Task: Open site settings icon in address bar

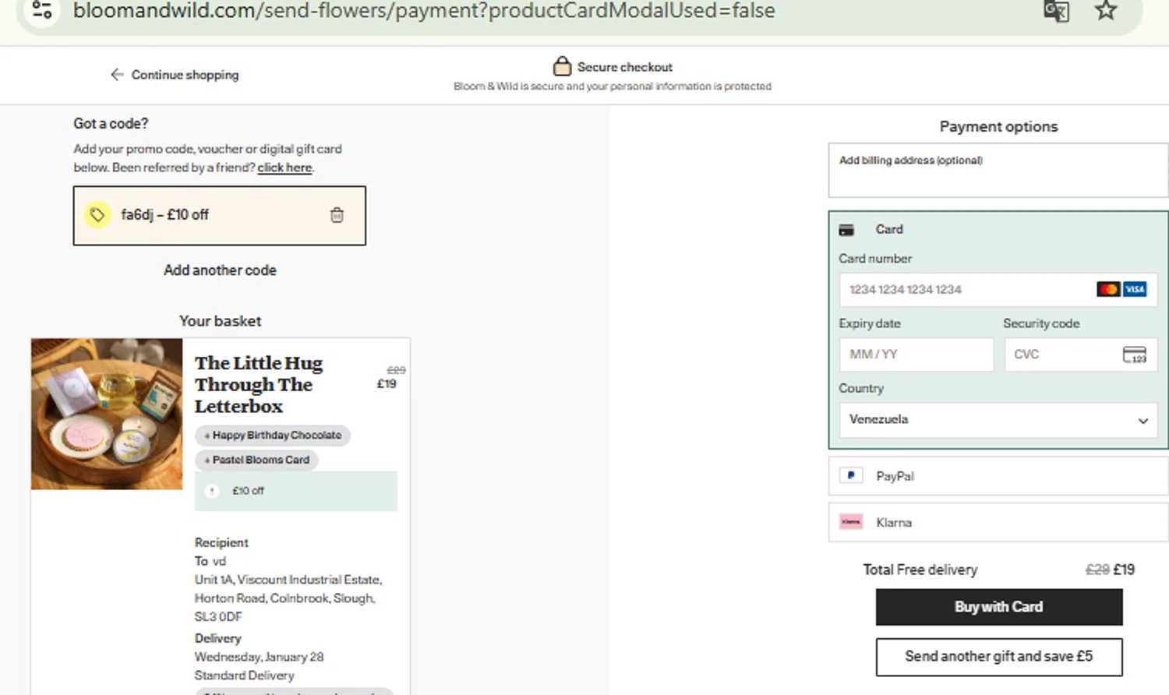Action: point(42,10)
